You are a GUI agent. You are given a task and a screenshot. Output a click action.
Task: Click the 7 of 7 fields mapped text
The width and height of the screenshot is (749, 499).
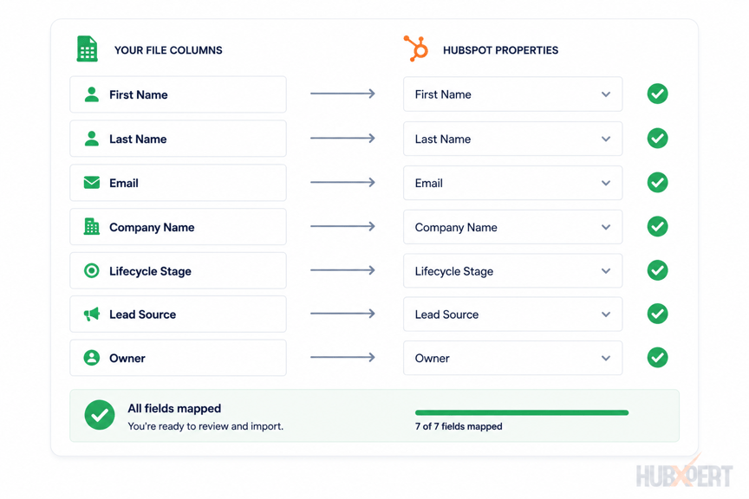pyautogui.click(x=459, y=426)
